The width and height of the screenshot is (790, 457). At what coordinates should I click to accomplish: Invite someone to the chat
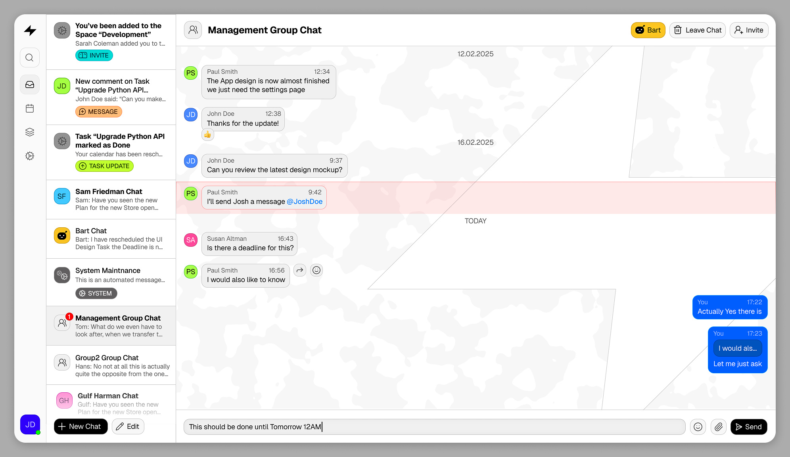(749, 30)
